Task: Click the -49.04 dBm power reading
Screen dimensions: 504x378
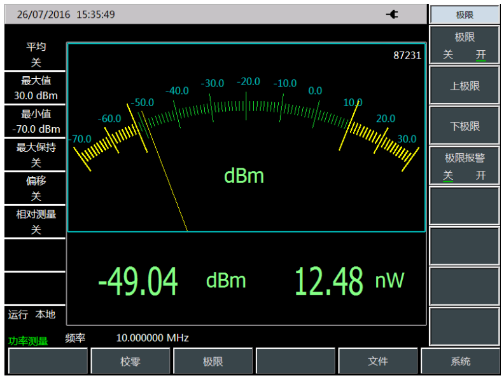Action: [x=172, y=281]
